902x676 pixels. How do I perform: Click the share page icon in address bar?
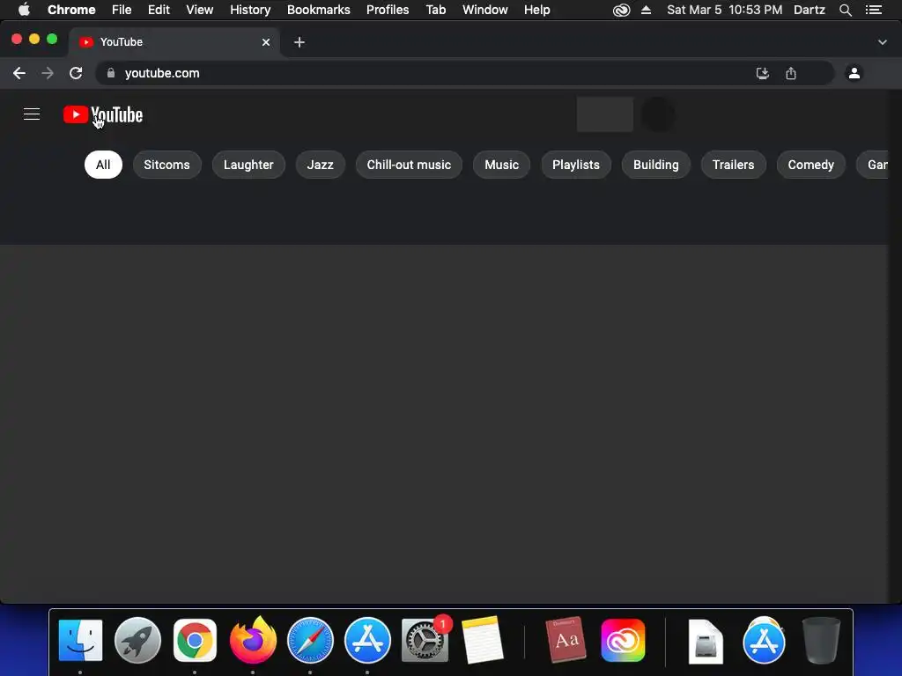[x=791, y=73]
